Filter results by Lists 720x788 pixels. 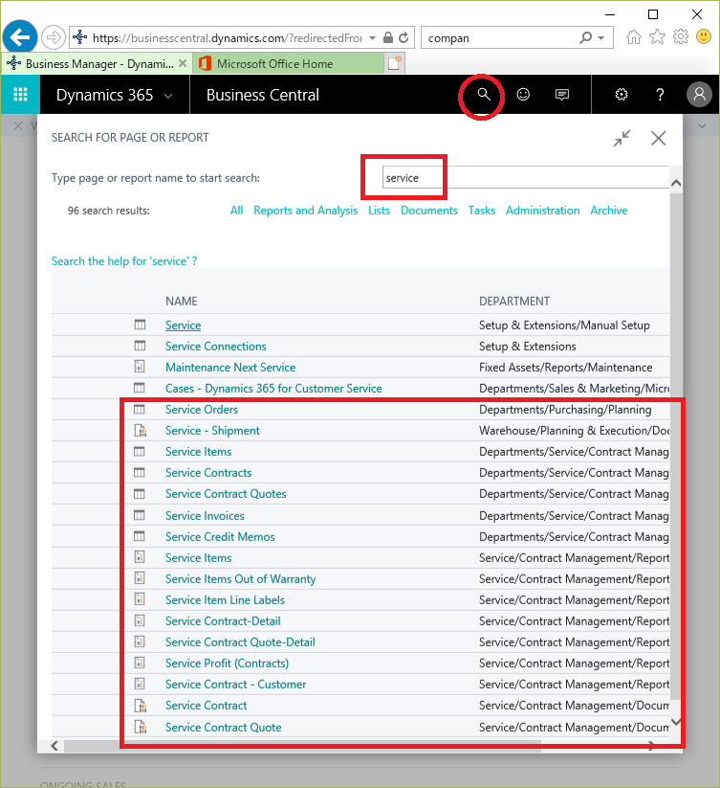[379, 211]
